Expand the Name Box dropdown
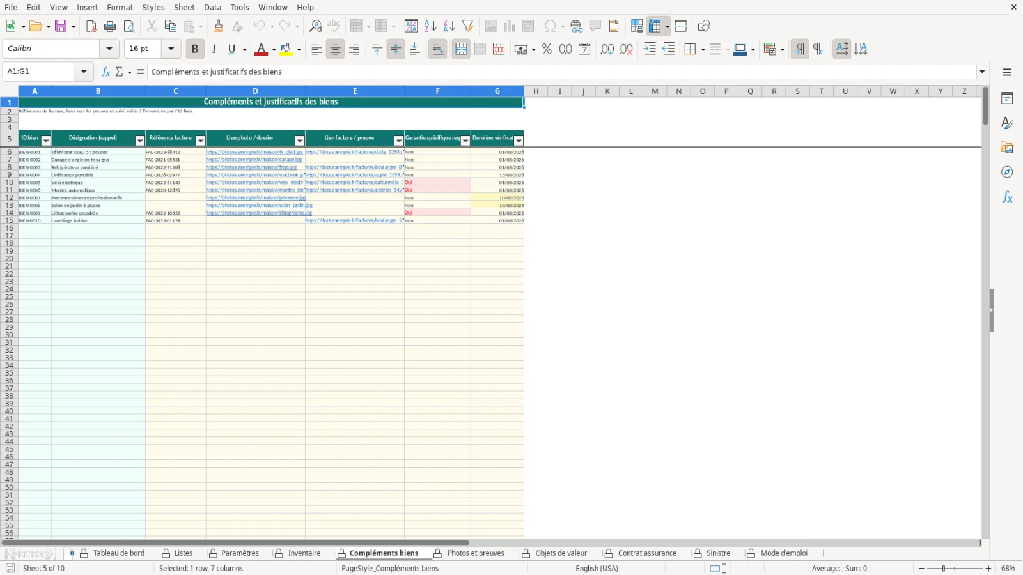 (x=84, y=72)
